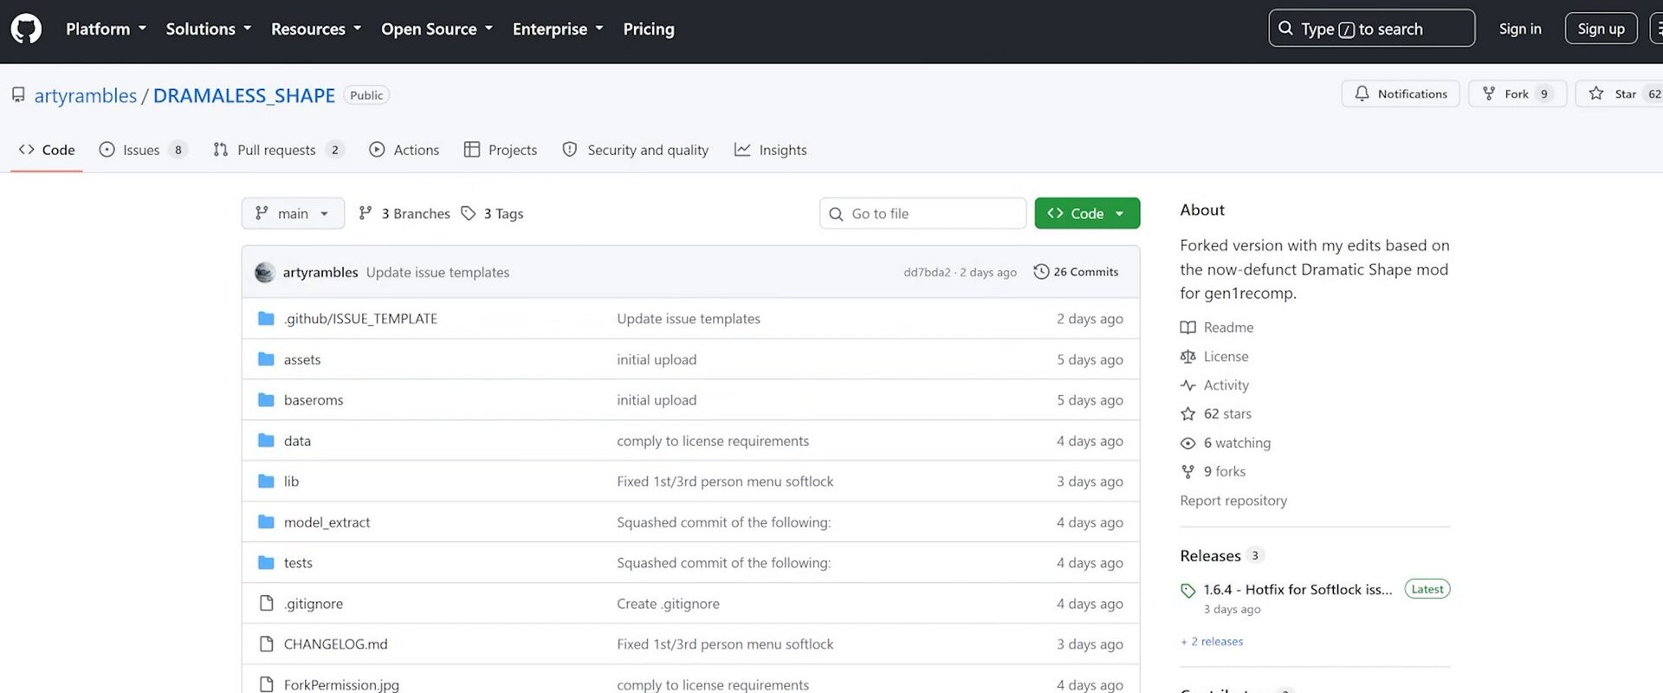The image size is (1663, 693).
Task: Click the GitHub logo icon
Action: (x=26, y=29)
